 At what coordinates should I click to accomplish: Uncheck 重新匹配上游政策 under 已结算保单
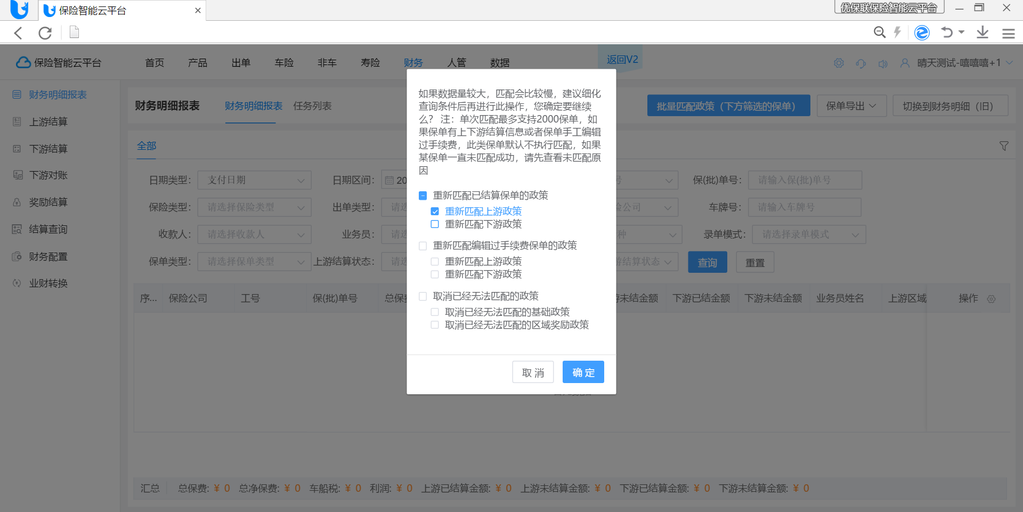point(435,212)
